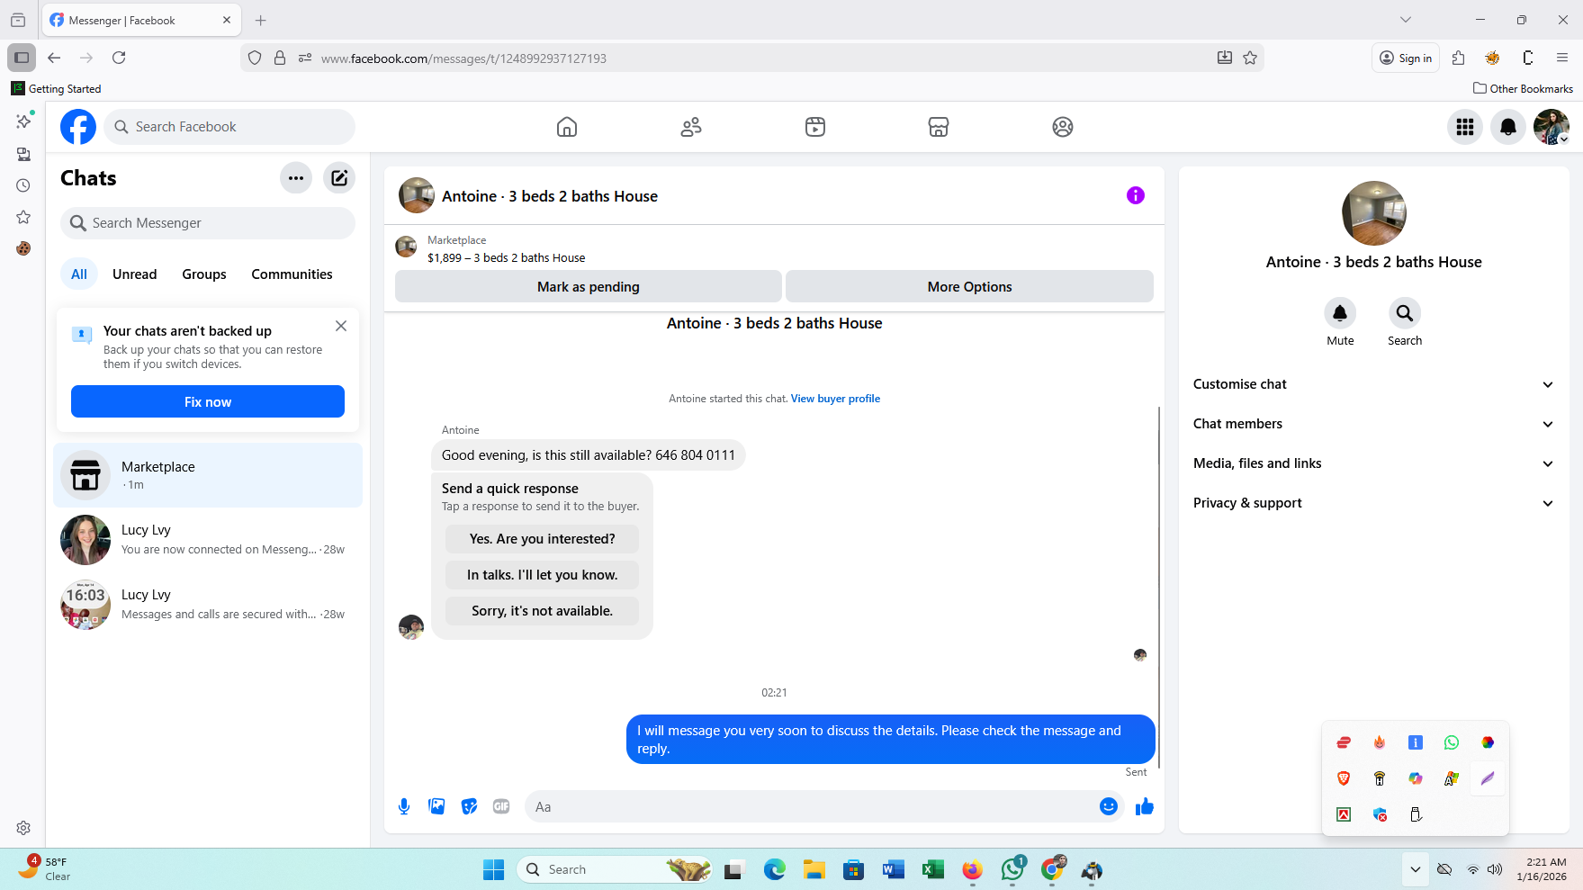Screen dimensions: 1583x890
Task: Click the Facebook logo
Action: 78,127
